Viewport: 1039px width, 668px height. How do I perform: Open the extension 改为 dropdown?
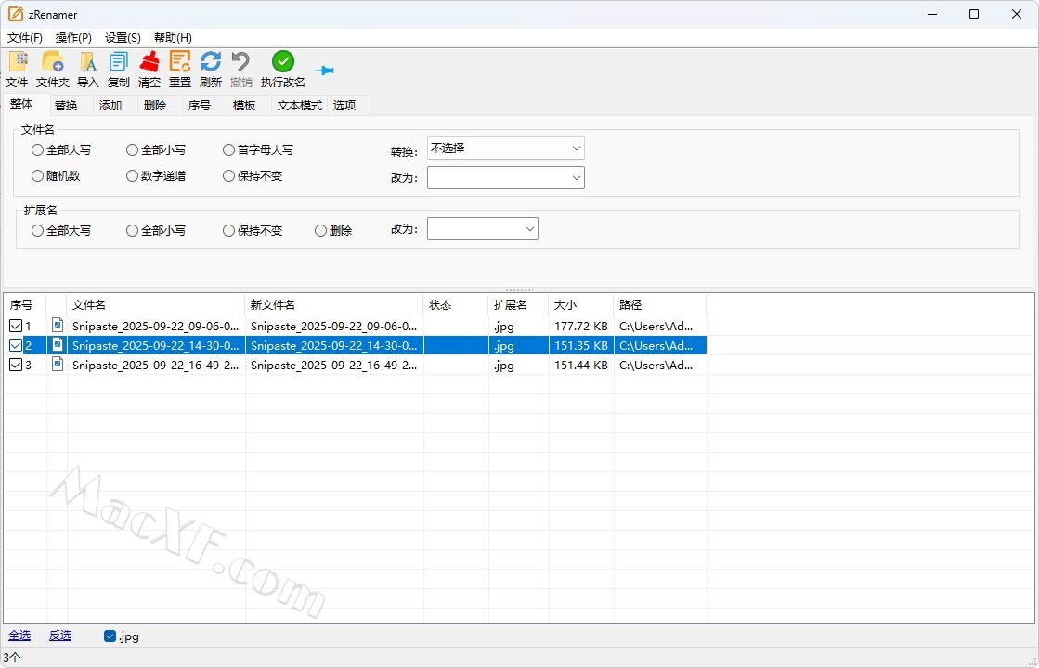click(482, 229)
